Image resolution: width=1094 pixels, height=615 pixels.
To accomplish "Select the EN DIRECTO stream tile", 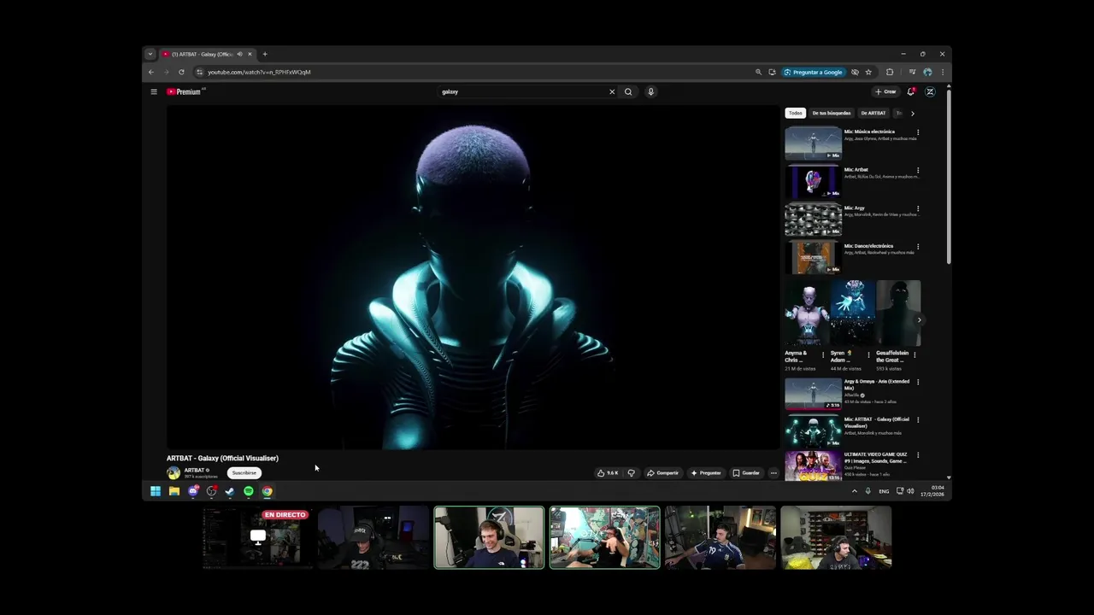I will tap(257, 537).
